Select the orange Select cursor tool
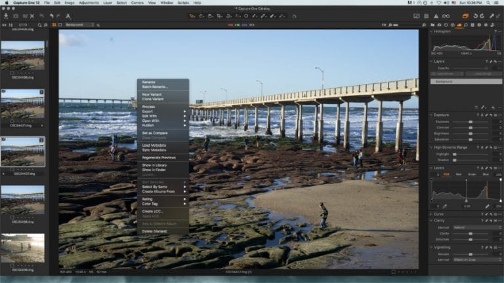The height and width of the screenshot is (283, 504). point(192,16)
